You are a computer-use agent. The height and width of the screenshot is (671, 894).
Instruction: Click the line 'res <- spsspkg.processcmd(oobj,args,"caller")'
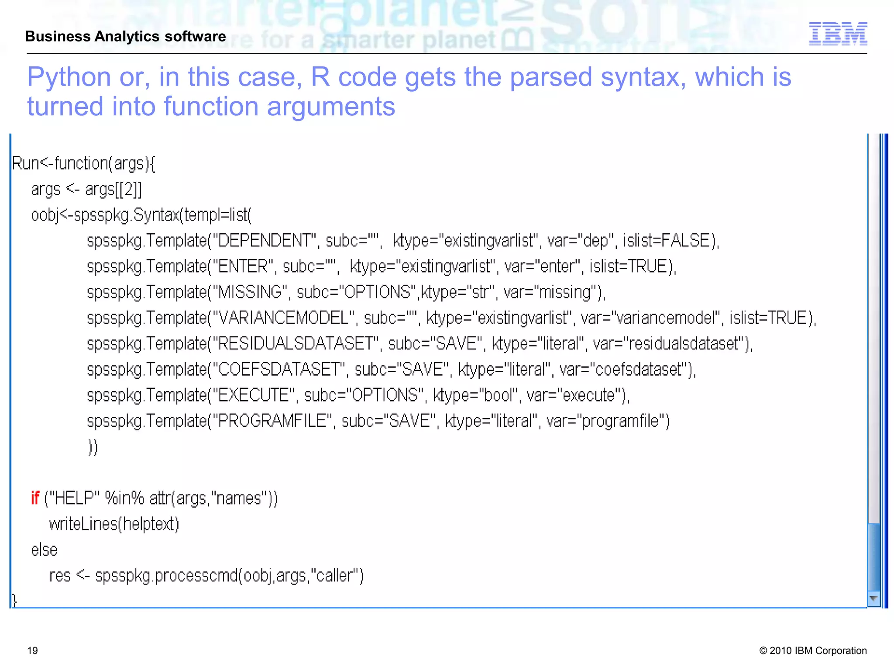click(206, 576)
